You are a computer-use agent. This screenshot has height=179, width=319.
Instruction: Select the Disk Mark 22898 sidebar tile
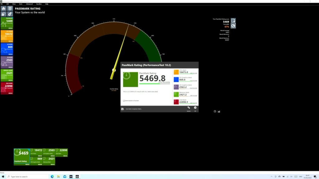point(7,88)
